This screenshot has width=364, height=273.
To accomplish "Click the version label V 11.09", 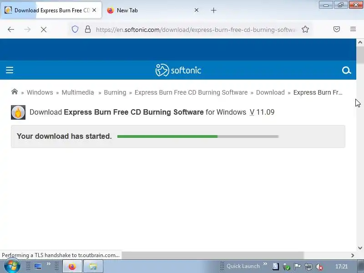I will point(262,112).
